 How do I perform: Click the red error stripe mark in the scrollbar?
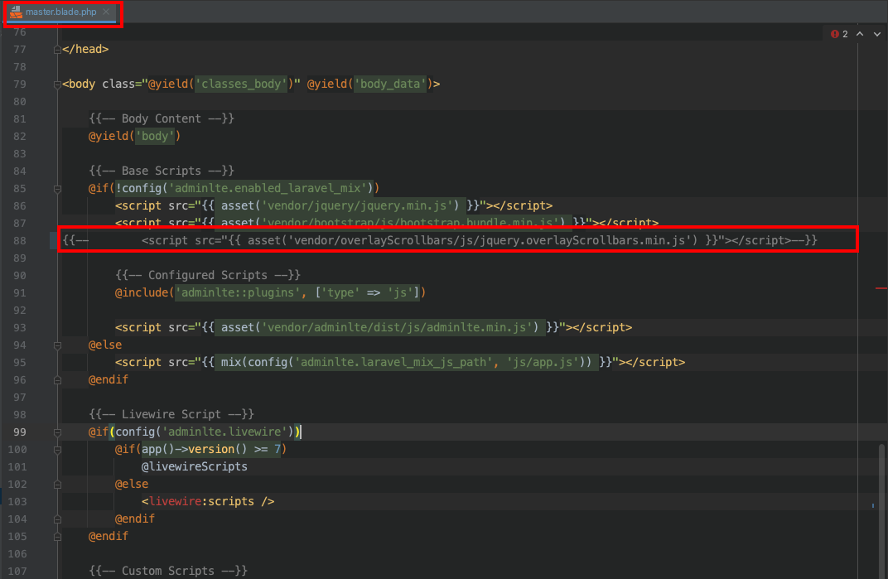click(x=881, y=288)
